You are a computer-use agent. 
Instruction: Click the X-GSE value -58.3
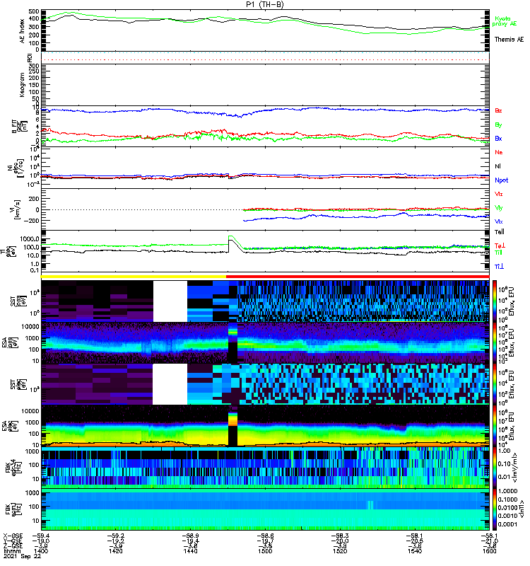pyautogui.click(x=340, y=536)
